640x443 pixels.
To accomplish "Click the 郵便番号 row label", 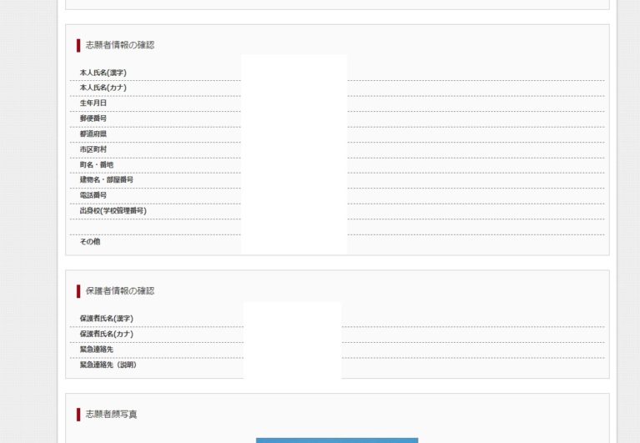I will pyautogui.click(x=93, y=118).
